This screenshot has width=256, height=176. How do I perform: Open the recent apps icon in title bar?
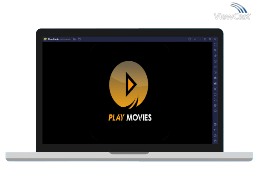(x=80, y=39)
